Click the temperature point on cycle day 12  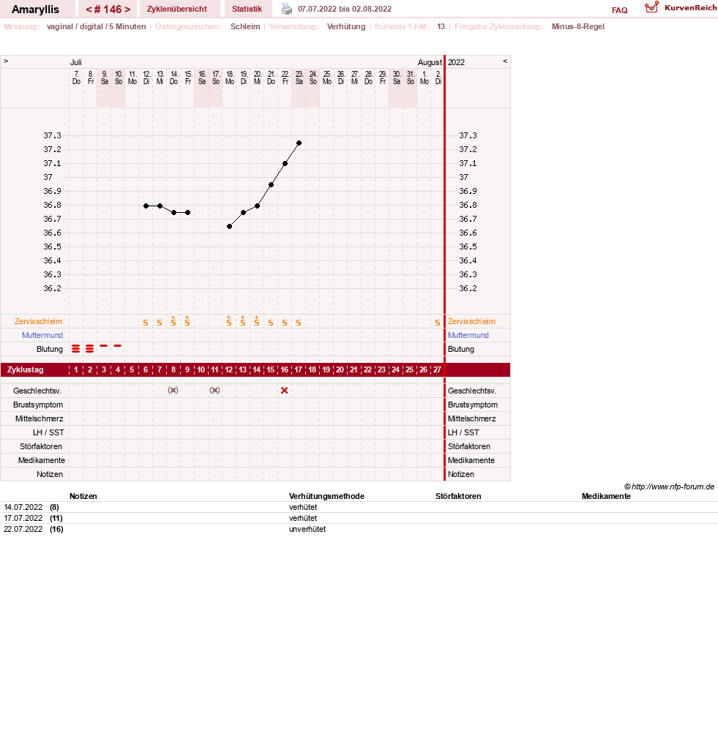click(x=229, y=226)
